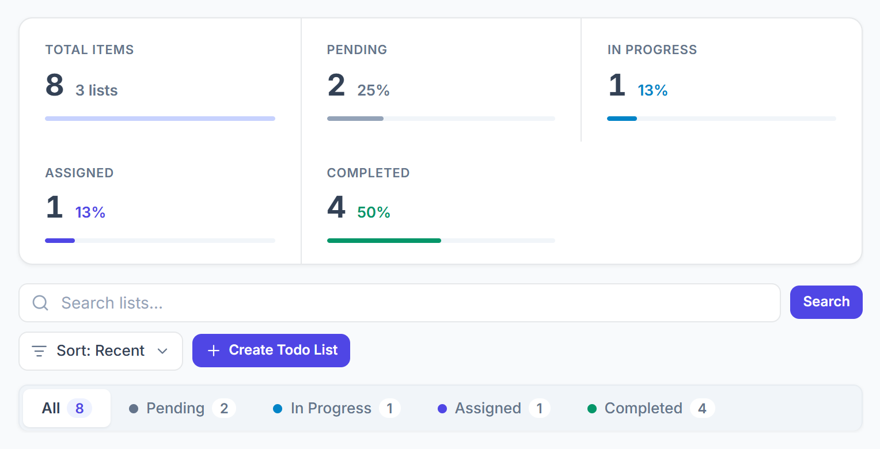The width and height of the screenshot is (880, 449).
Task: Click the gray dot on Pending tab
Action: click(134, 409)
